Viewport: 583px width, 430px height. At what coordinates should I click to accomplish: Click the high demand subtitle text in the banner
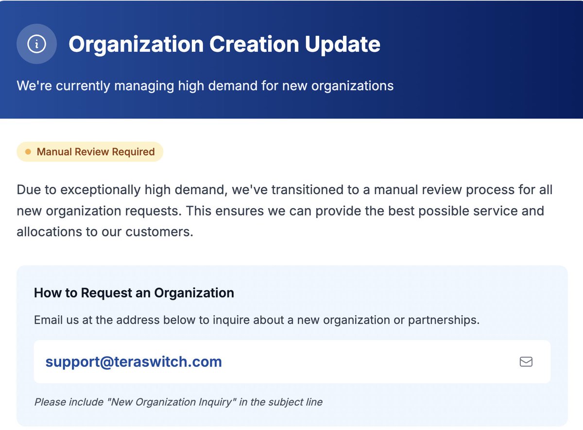205,86
